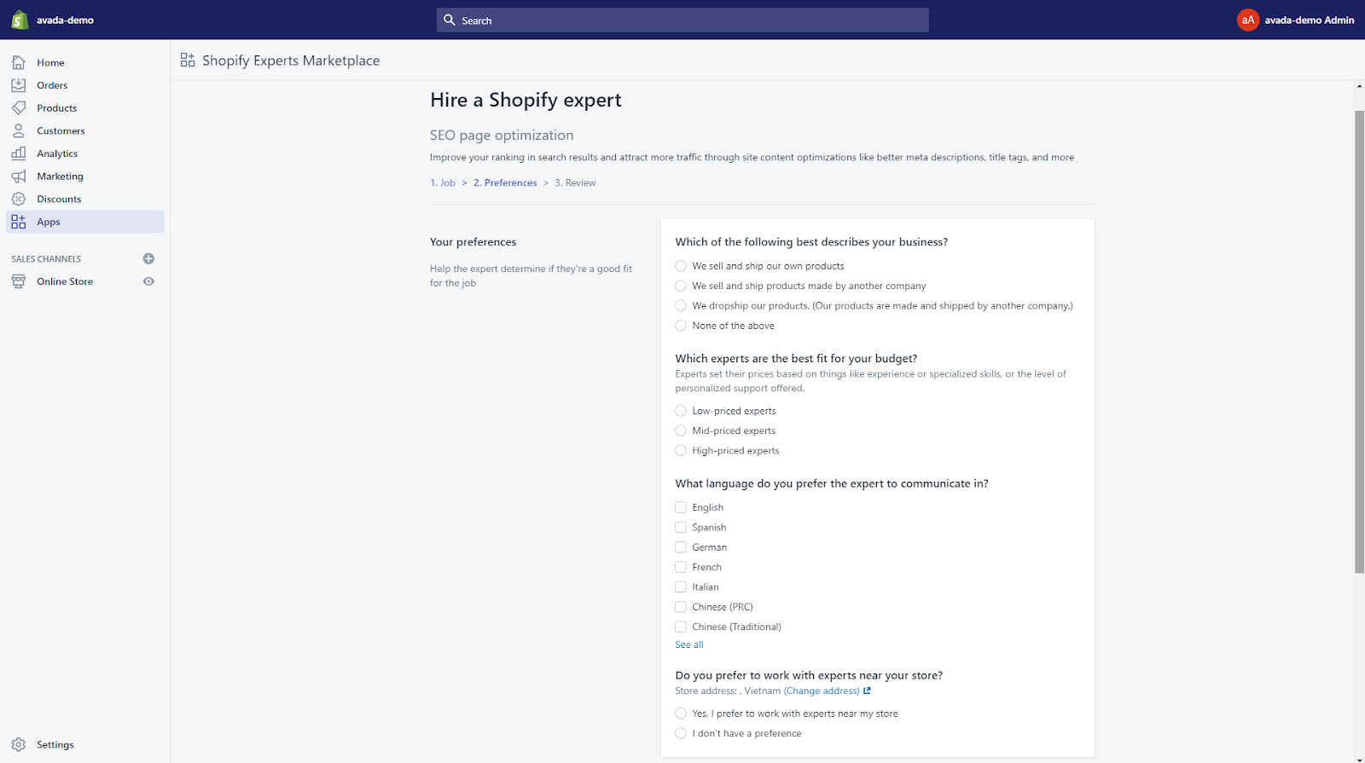The image size is (1365, 763).
Task: Click the Shopify Experts Marketplace title
Action: pos(291,60)
